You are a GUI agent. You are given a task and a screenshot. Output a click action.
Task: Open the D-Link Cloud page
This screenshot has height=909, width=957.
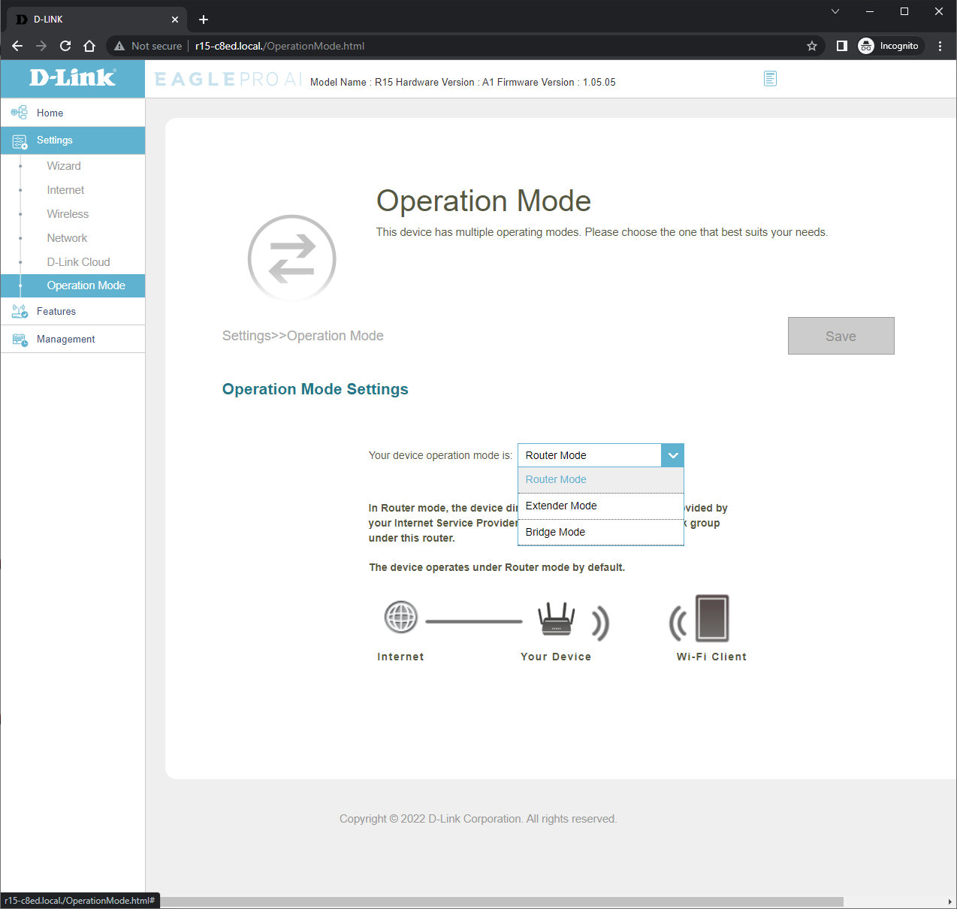tap(78, 262)
